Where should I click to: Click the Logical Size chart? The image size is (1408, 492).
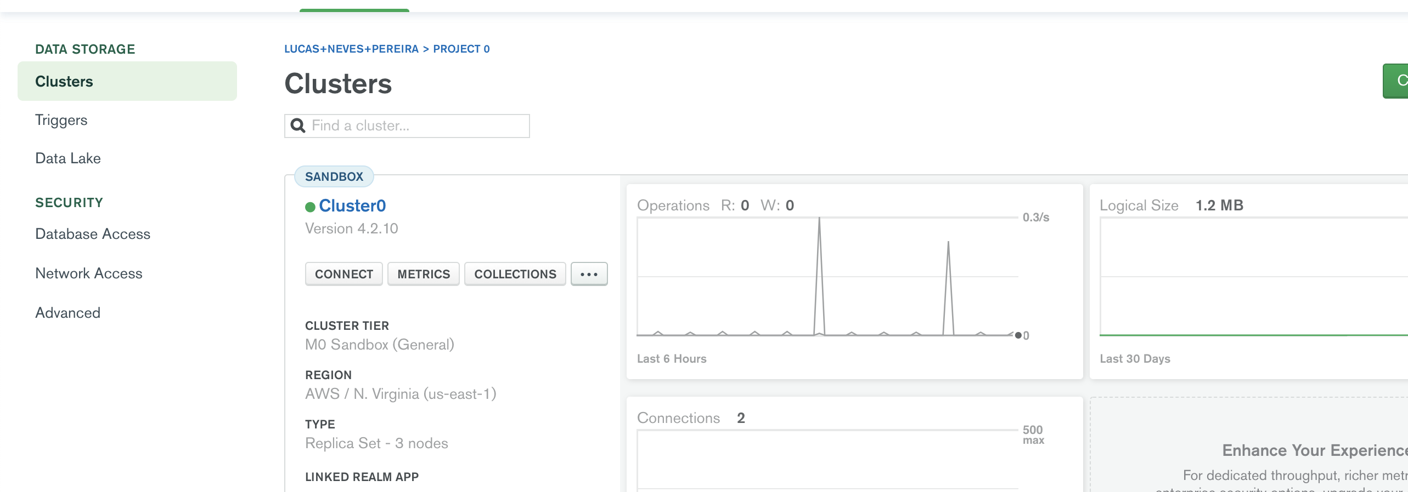(1254, 277)
